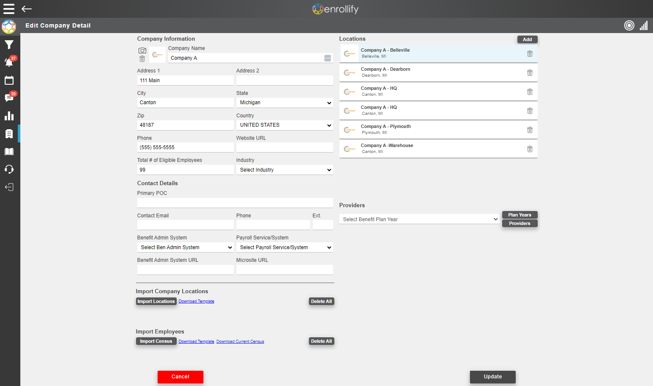
Task: Click the Providers button
Action: [520, 223]
